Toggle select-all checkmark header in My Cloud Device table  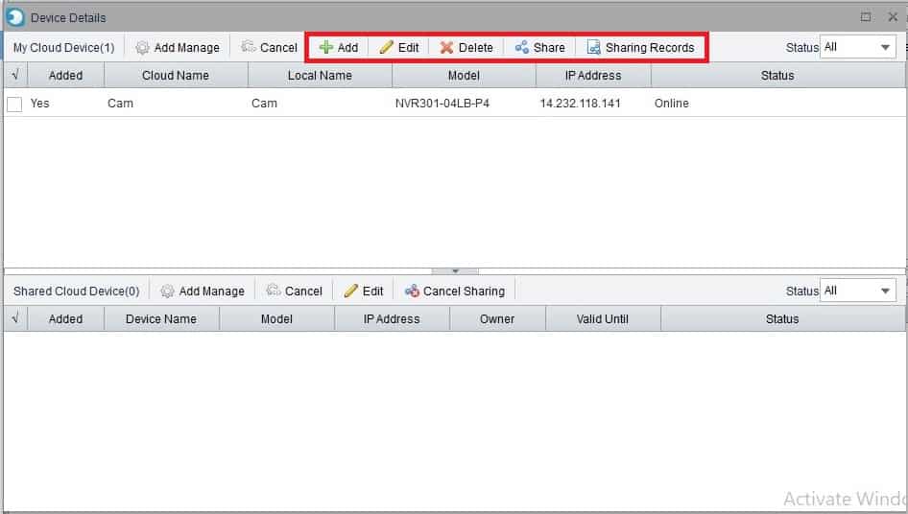[x=15, y=75]
